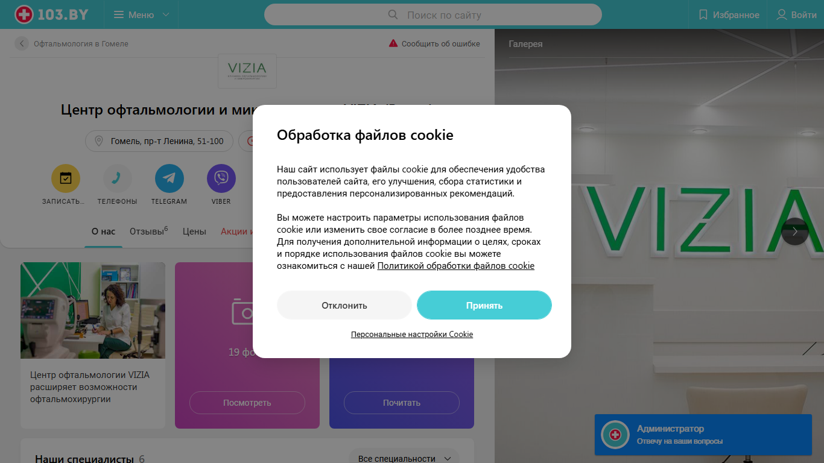The image size is (824, 463).
Task: Open the Избранное bookmark
Action: coord(729,14)
